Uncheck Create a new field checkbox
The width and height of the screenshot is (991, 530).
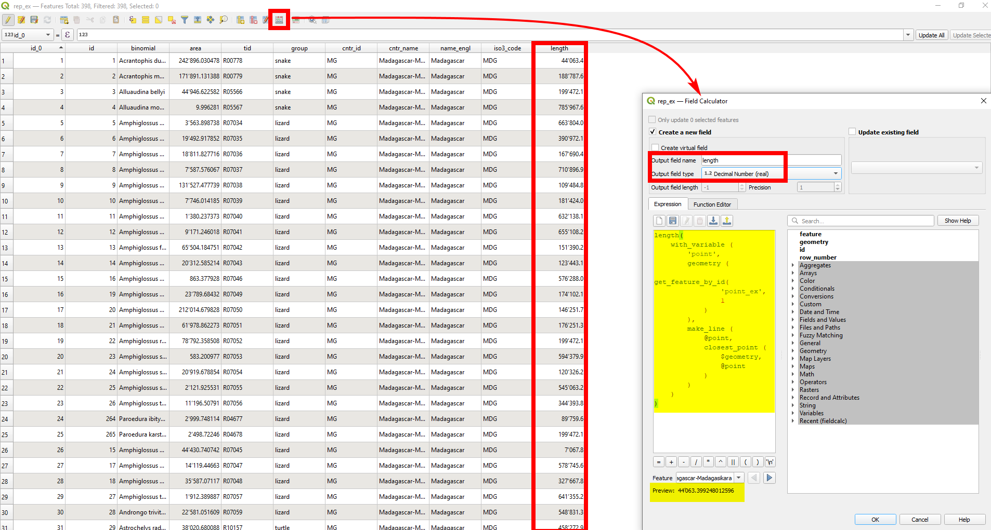(653, 132)
